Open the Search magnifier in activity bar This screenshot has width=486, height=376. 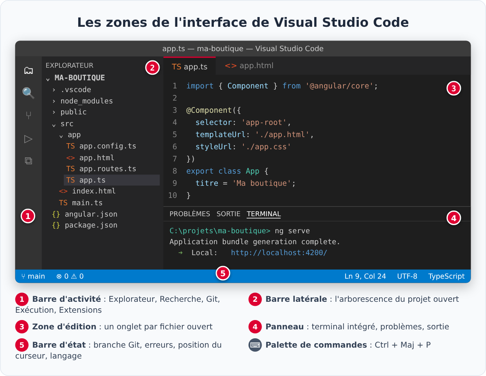[28, 93]
